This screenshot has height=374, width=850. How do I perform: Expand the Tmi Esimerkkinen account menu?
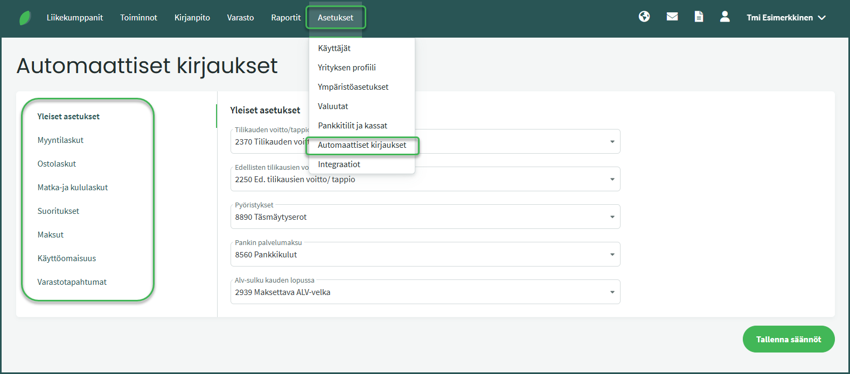786,18
